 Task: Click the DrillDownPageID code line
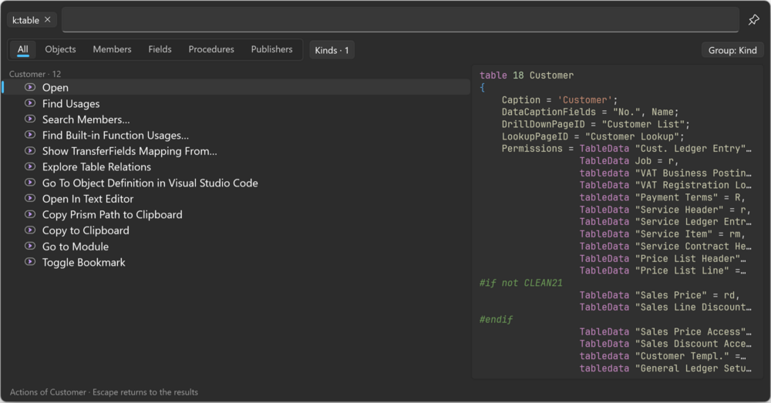[x=595, y=124]
